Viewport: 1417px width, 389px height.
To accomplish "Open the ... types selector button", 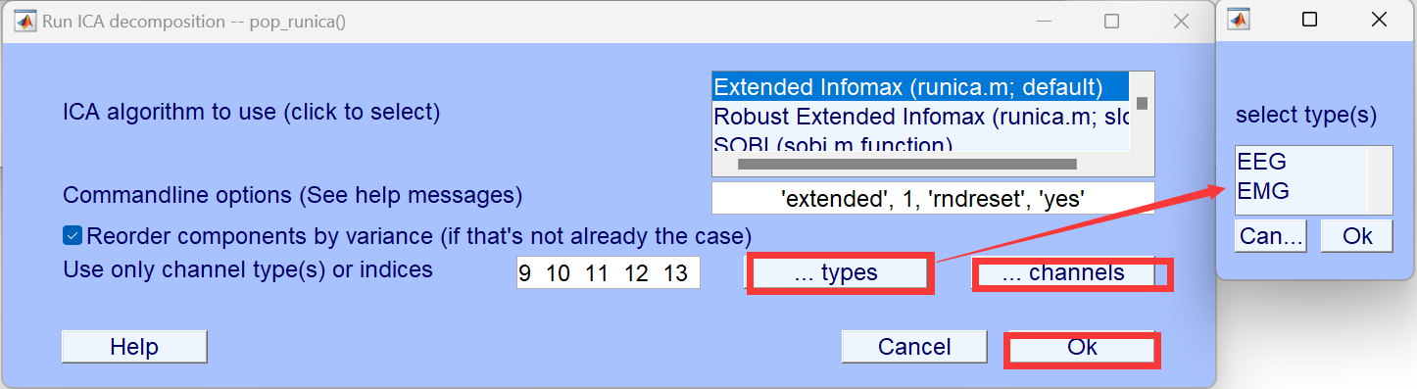I will (x=836, y=273).
